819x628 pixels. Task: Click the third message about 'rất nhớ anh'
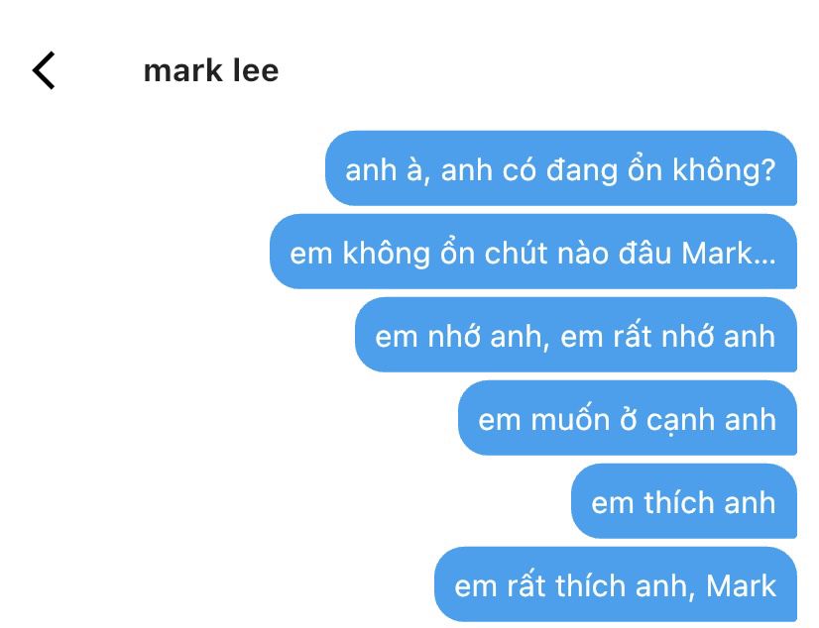pos(576,335)
